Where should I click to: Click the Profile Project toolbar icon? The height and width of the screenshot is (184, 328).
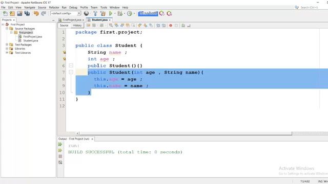(130, 14)
